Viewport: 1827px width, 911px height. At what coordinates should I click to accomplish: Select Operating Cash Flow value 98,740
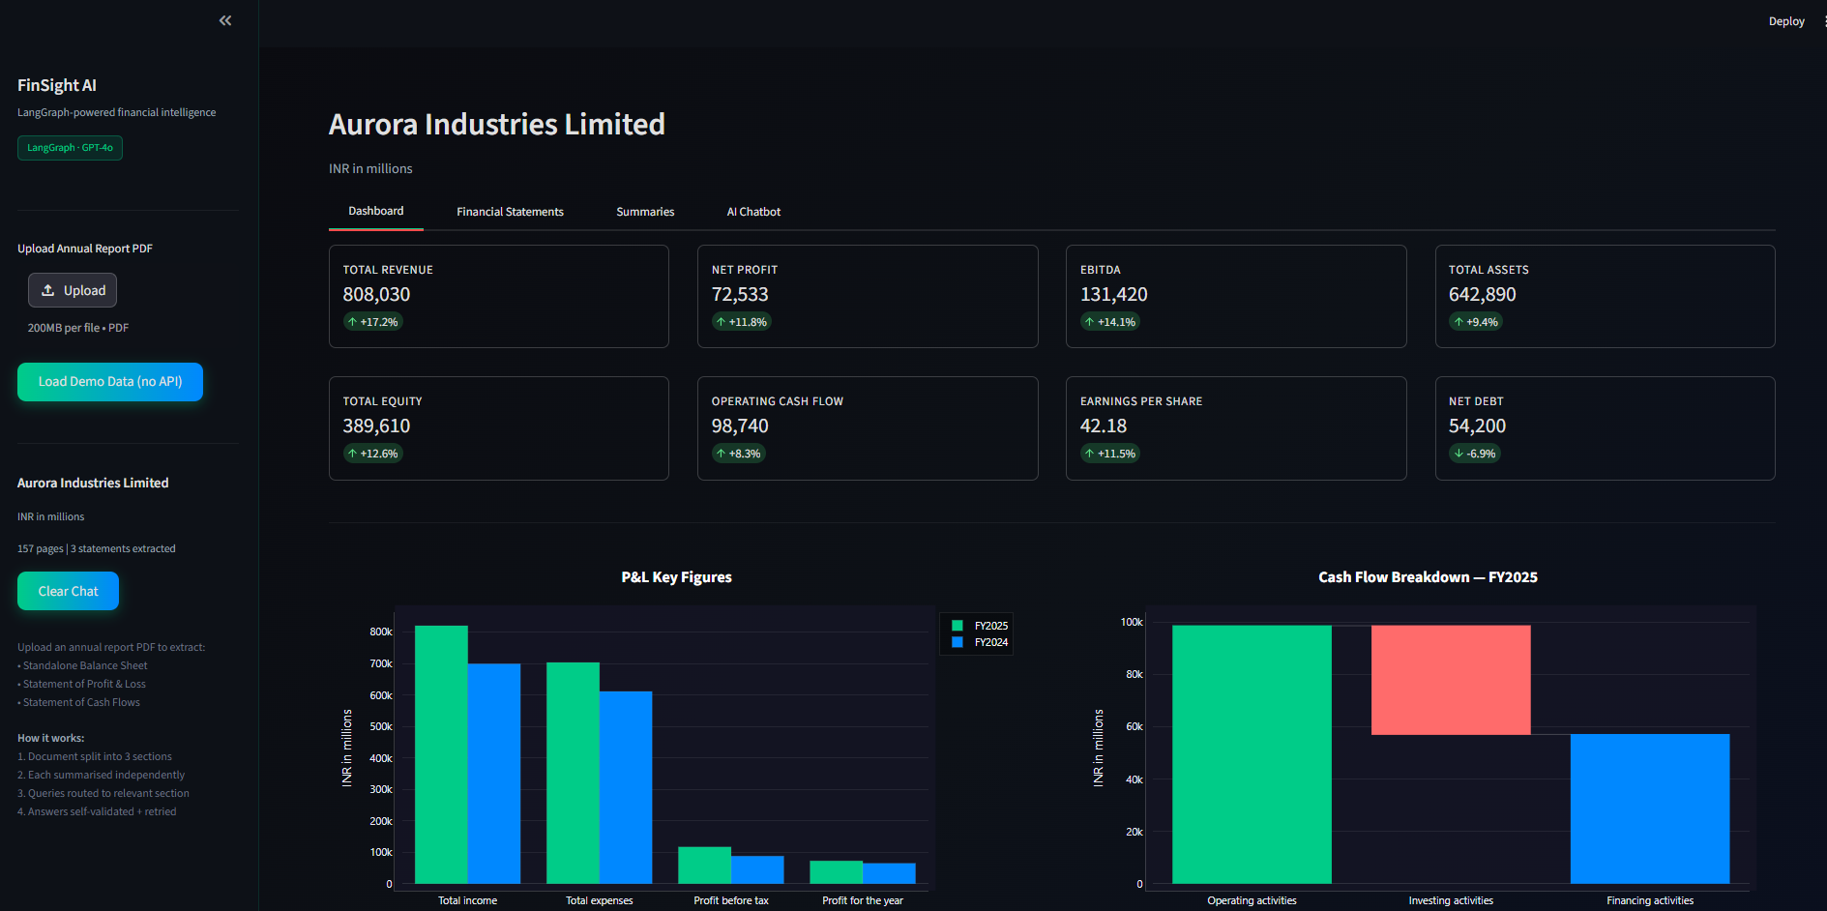point(740,426)
